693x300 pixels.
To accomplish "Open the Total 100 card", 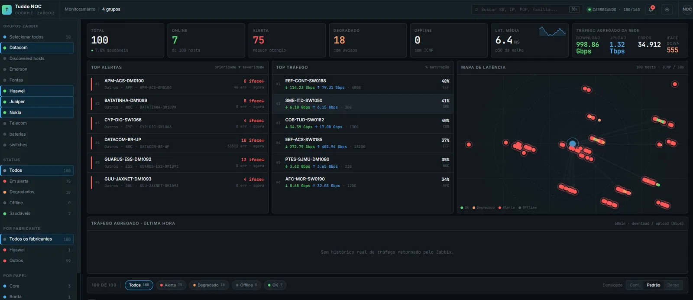I will click(125, 40).
